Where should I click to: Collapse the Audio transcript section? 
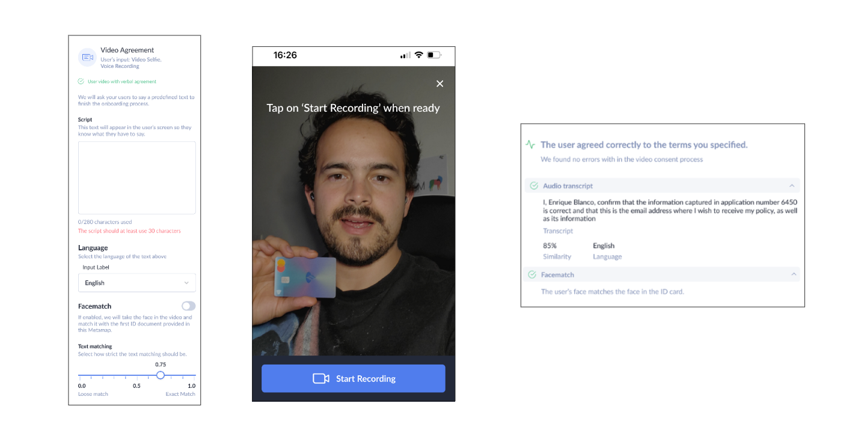tap(792, 186)
